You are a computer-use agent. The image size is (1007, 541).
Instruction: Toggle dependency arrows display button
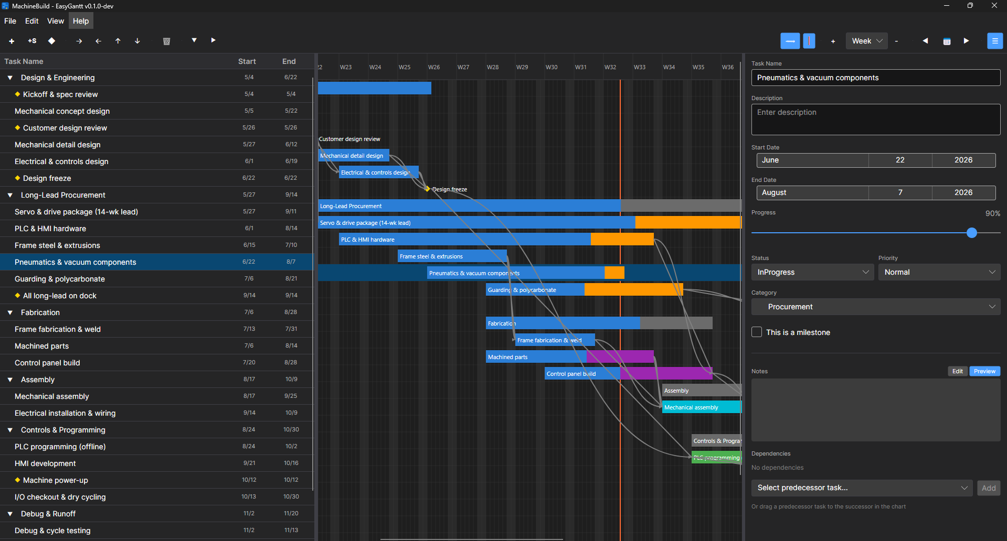[x=790, y=41]
